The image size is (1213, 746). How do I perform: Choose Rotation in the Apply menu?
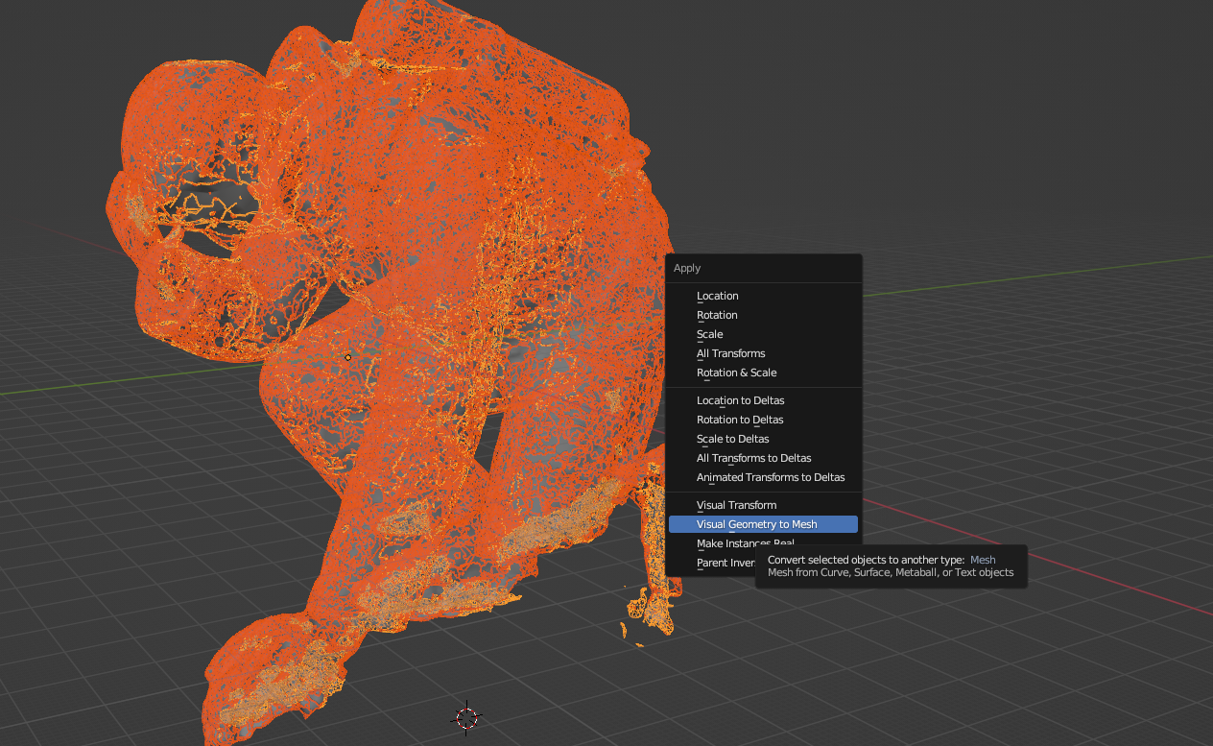click(x=717, y=315)
